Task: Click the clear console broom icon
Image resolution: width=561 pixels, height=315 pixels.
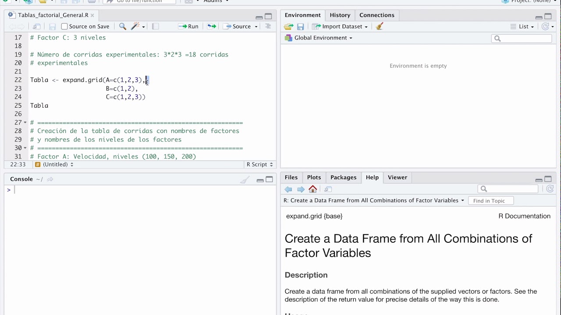Action: 245,179
